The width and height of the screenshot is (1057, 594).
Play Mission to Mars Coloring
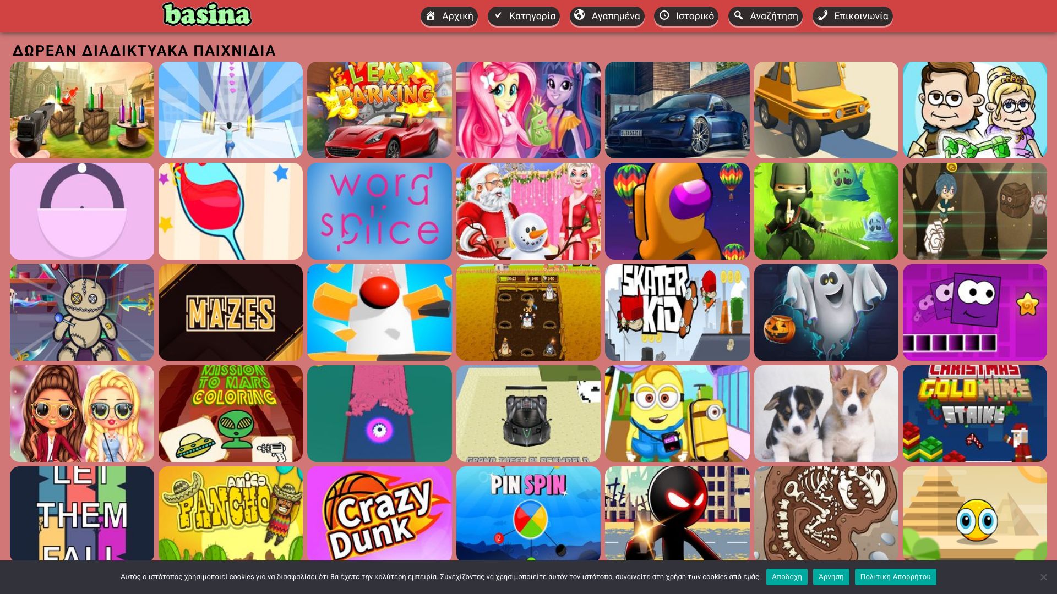231,414
